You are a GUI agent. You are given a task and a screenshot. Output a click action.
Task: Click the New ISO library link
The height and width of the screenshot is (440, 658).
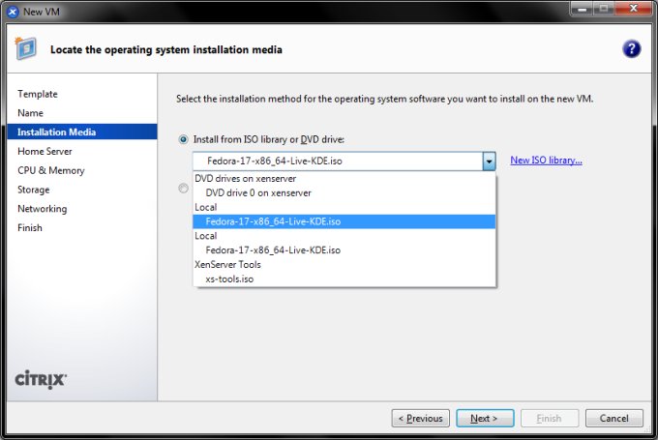tap(546, 161)
